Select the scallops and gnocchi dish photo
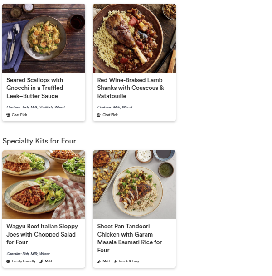The image size is (272, 276). tap(44, 38)
